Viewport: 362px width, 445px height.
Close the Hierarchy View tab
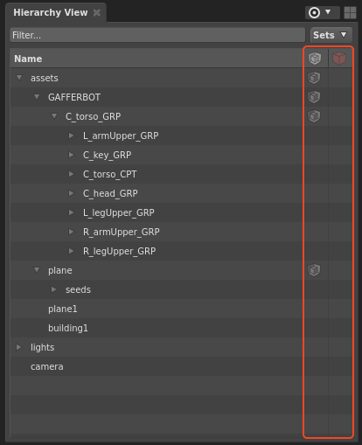point(97,12)
